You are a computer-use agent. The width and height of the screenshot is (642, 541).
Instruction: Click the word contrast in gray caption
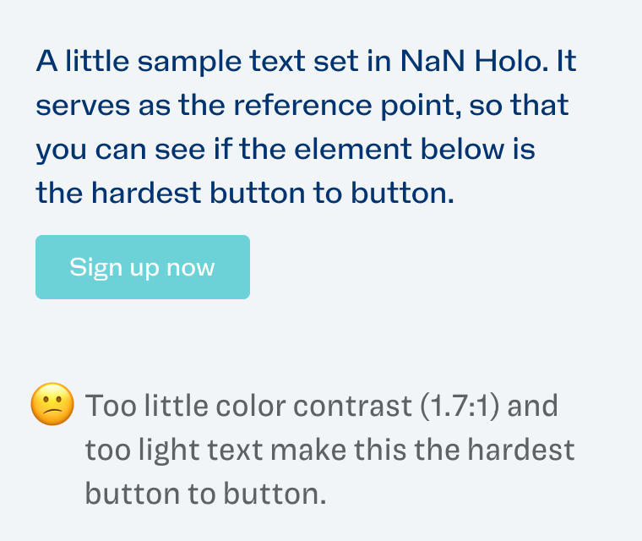[x=352, y=407]
